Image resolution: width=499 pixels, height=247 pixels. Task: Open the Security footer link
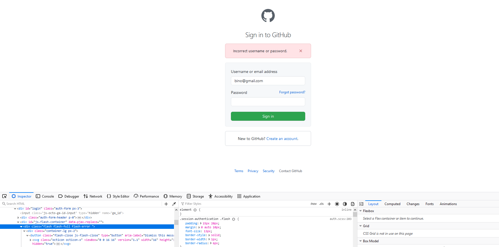pos(269,171)
